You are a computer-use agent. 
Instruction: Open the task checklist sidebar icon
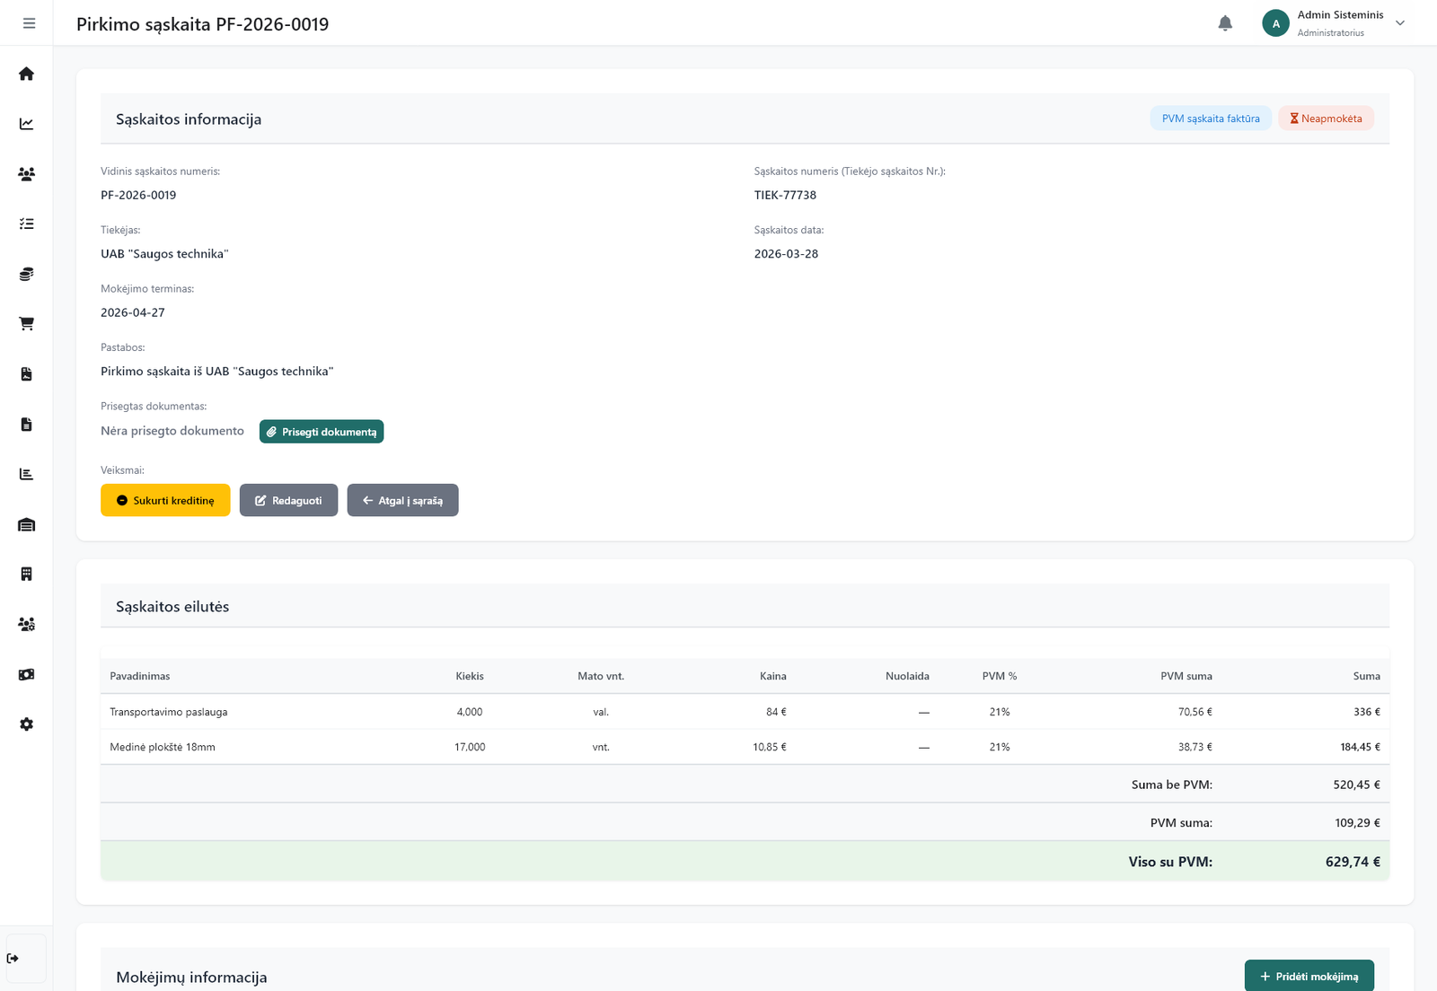click(26, 224)
